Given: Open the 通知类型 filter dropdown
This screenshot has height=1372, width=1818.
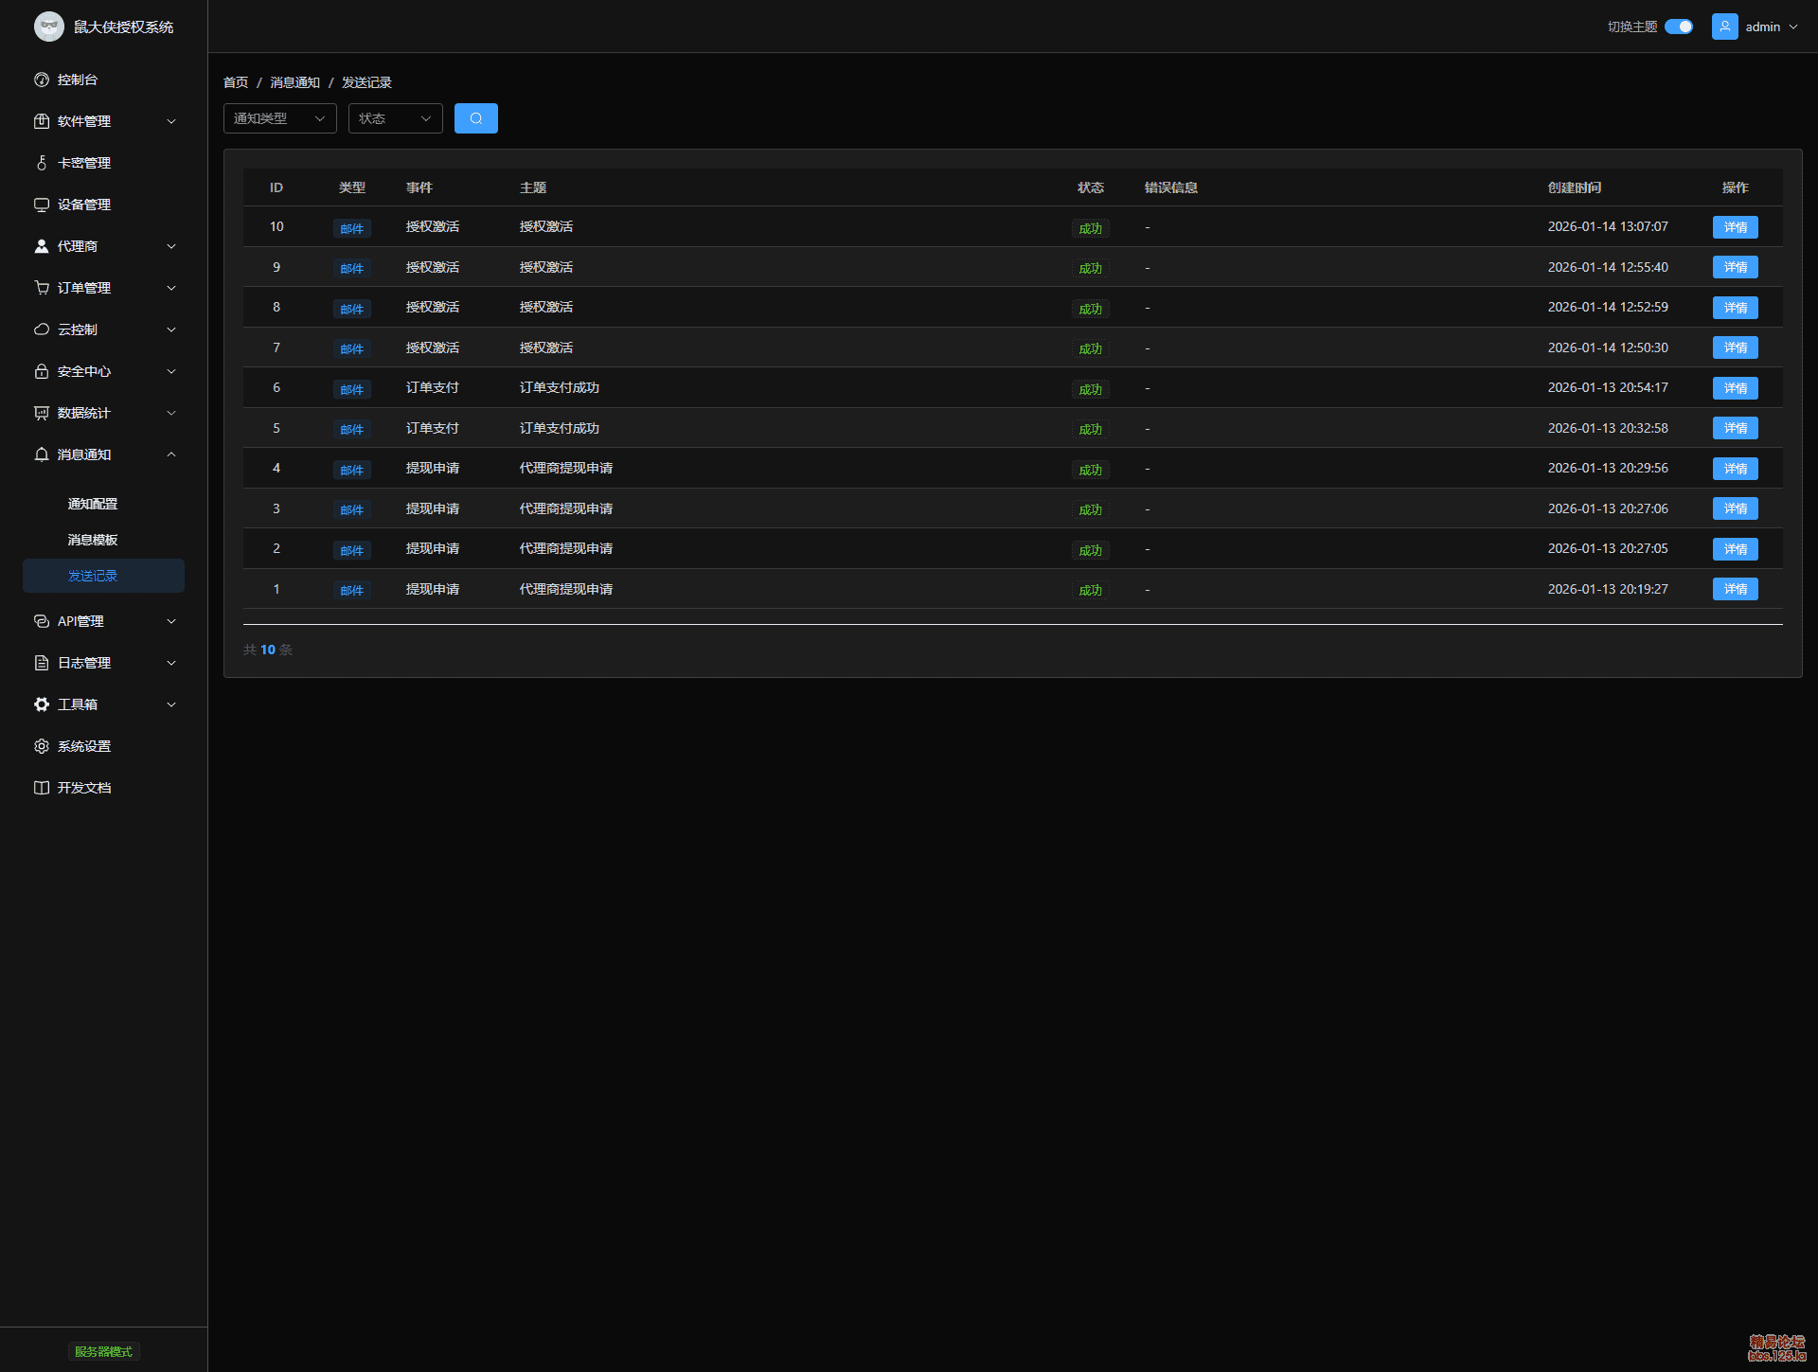Looking at the screenshot, I should click(280, 118).
